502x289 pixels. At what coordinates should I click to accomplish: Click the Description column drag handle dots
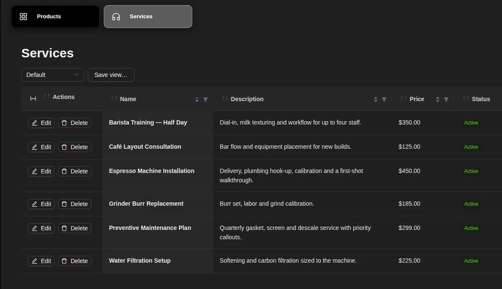(x=225, y=98)
